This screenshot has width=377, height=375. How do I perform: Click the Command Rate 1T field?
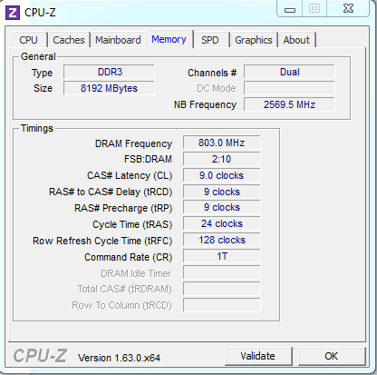[x=222, y=256]
